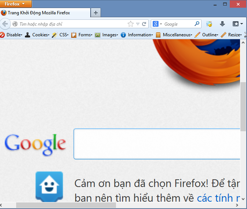The width and height of the screenshot is (247, 209).
Task: Open the Disable toolbar menu
Action: (x=11, y=35)
